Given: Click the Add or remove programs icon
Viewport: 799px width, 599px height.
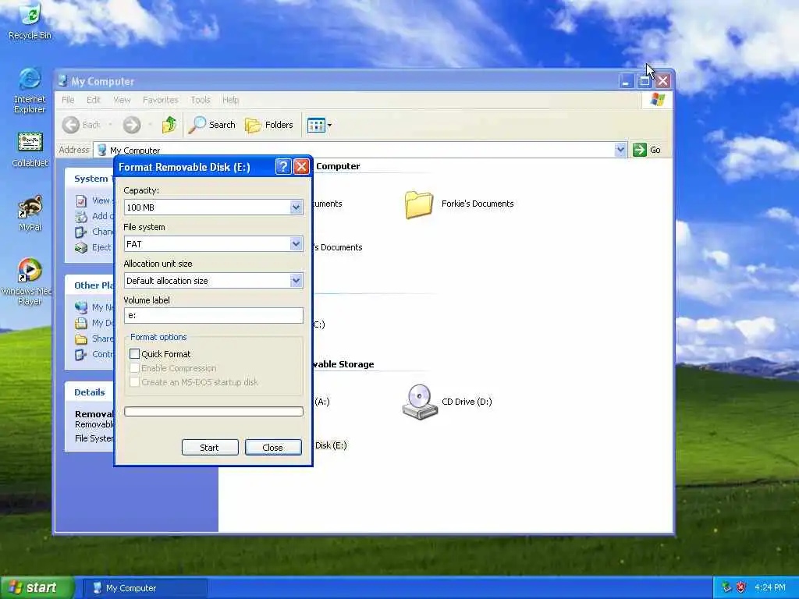Looking at the screenshot, I should (81, 217).
